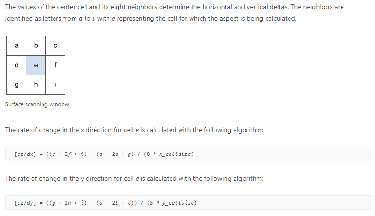375x216 pixels.
Task: Click cell f in scanning window
Action: click(55, 65)
